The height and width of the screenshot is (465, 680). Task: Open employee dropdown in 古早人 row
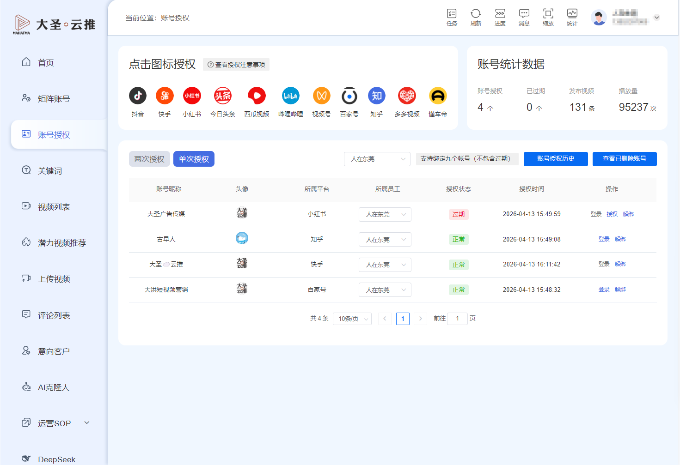pyautogui.click(x=385, y=240)
